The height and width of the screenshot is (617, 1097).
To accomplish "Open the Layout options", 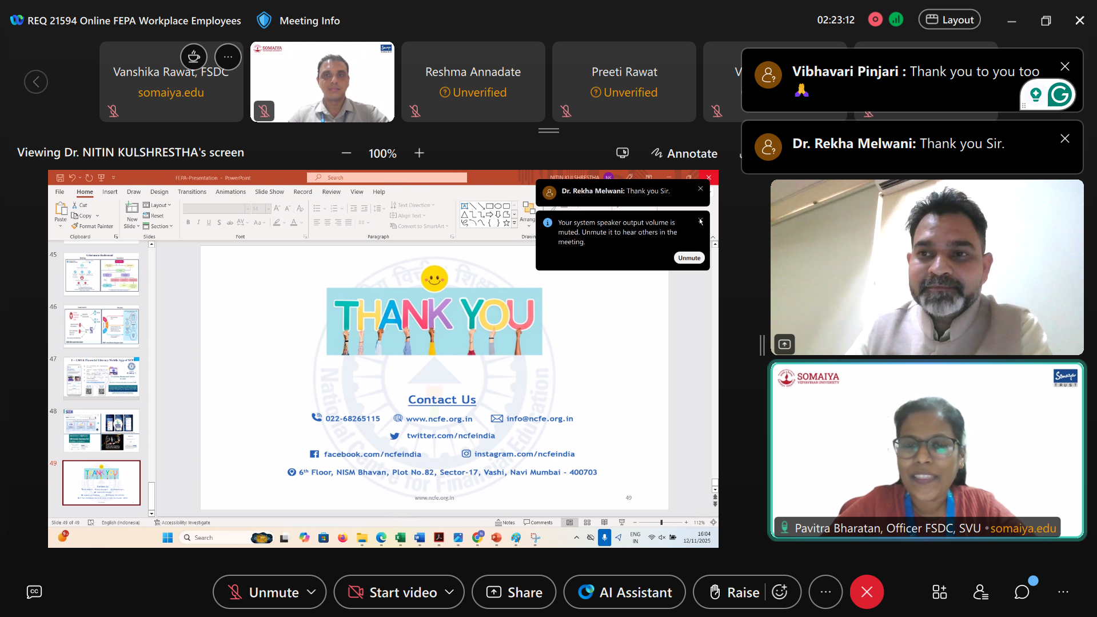I will pyautogui.click(x=950, y=20).
